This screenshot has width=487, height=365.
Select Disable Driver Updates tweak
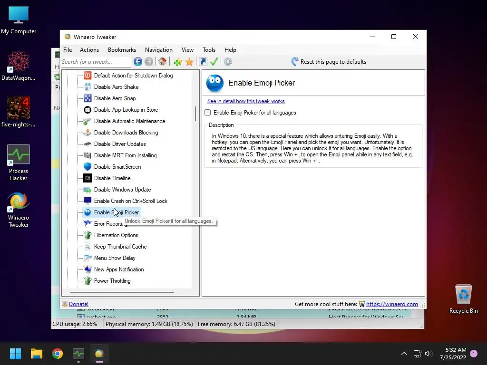[120, 144]
